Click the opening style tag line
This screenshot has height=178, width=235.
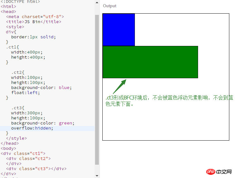tap(15, 27)
